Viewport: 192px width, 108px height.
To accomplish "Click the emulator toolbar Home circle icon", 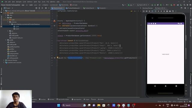I will tap(161, 11).
